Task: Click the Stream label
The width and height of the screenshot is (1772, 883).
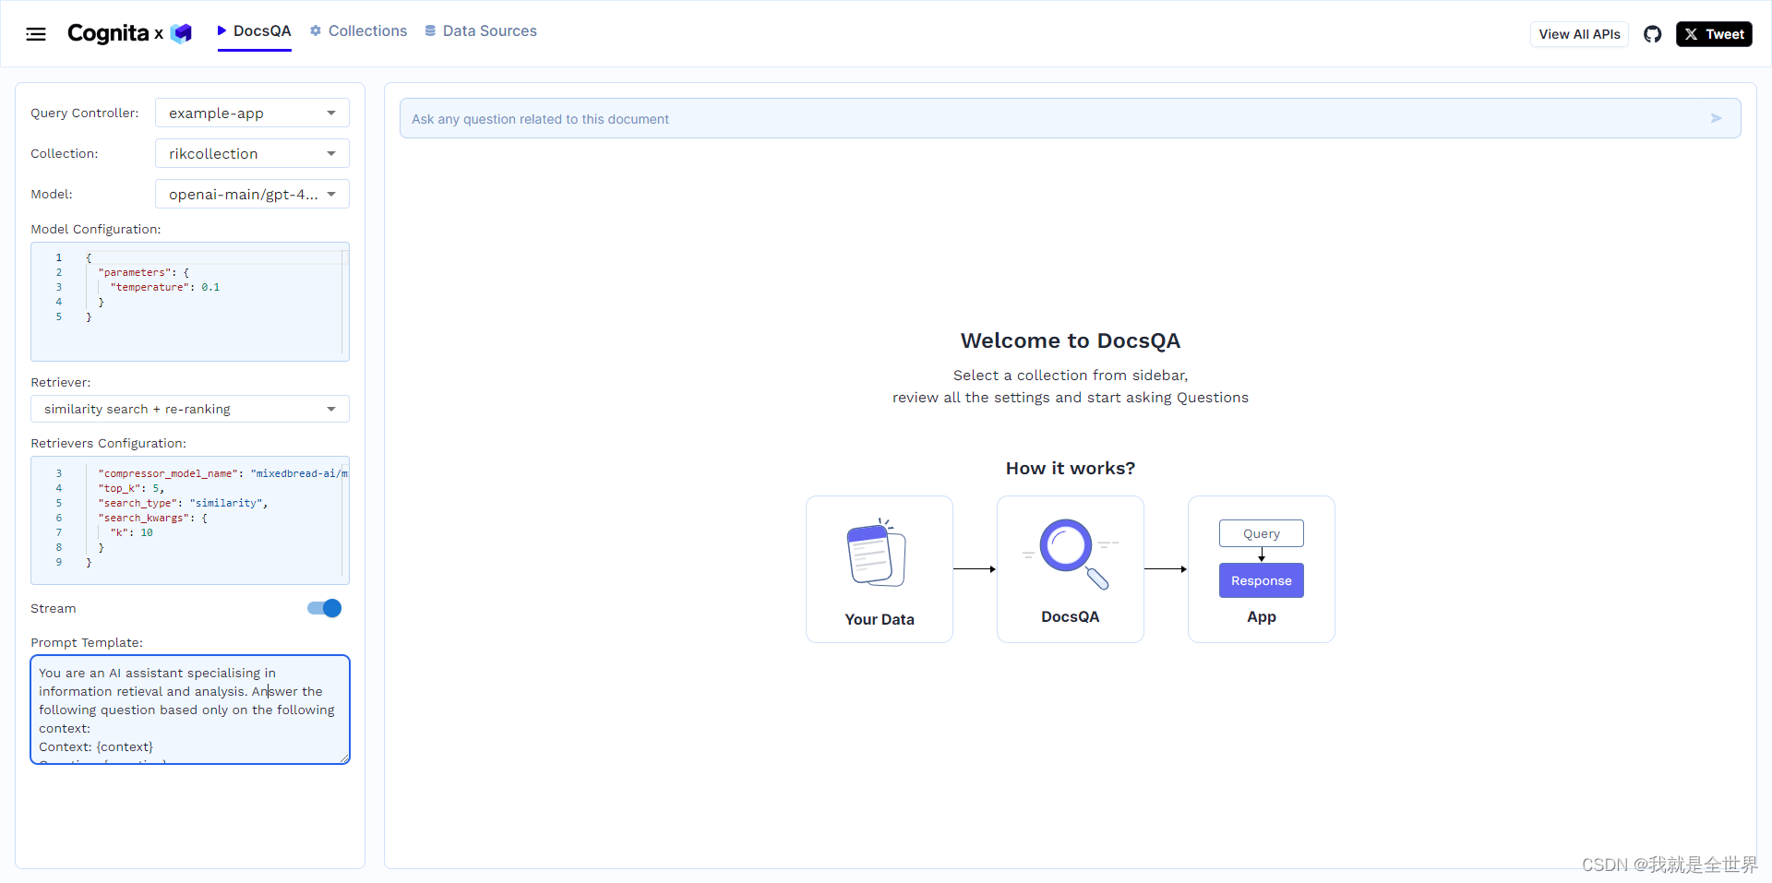Action: 54,608
